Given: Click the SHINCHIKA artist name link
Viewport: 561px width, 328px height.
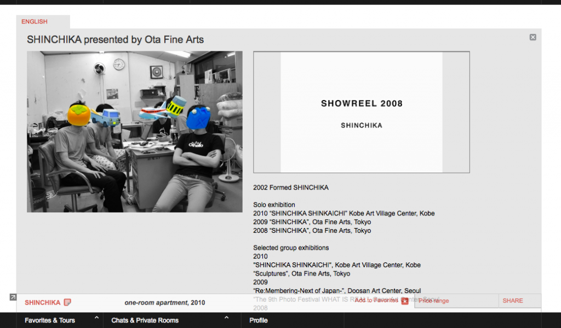Looking at the screenshot, I should click(42, 303).
